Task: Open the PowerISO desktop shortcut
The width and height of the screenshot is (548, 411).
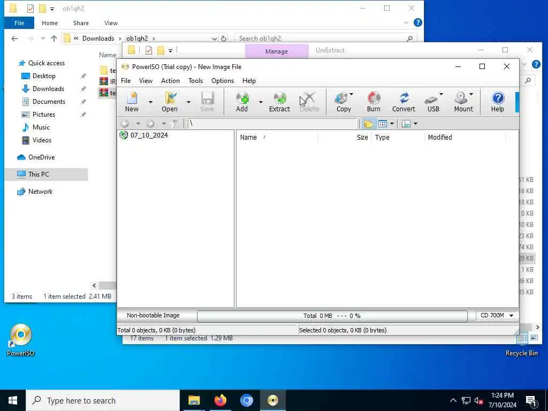Action: tap(21, 340)
